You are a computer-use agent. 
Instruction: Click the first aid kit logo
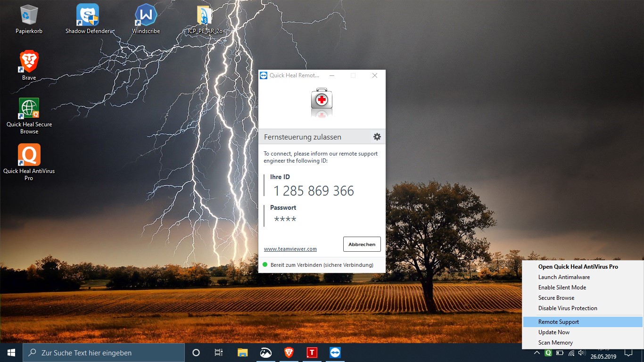[322, 99]
